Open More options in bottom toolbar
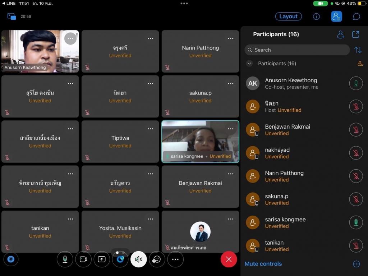The image size is (368, 276). pos(175,259)
